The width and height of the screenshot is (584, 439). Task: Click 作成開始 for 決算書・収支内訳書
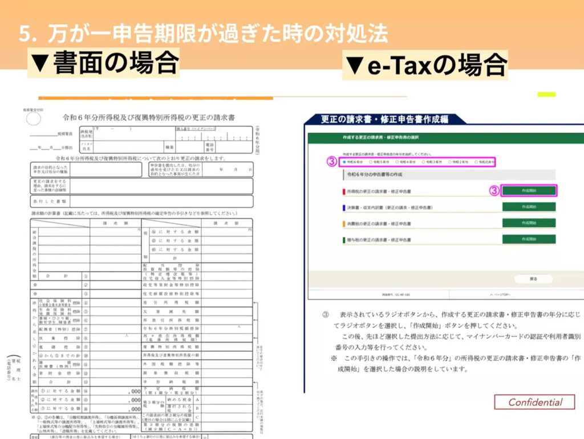pyautogui.click(x=529, y=207)
